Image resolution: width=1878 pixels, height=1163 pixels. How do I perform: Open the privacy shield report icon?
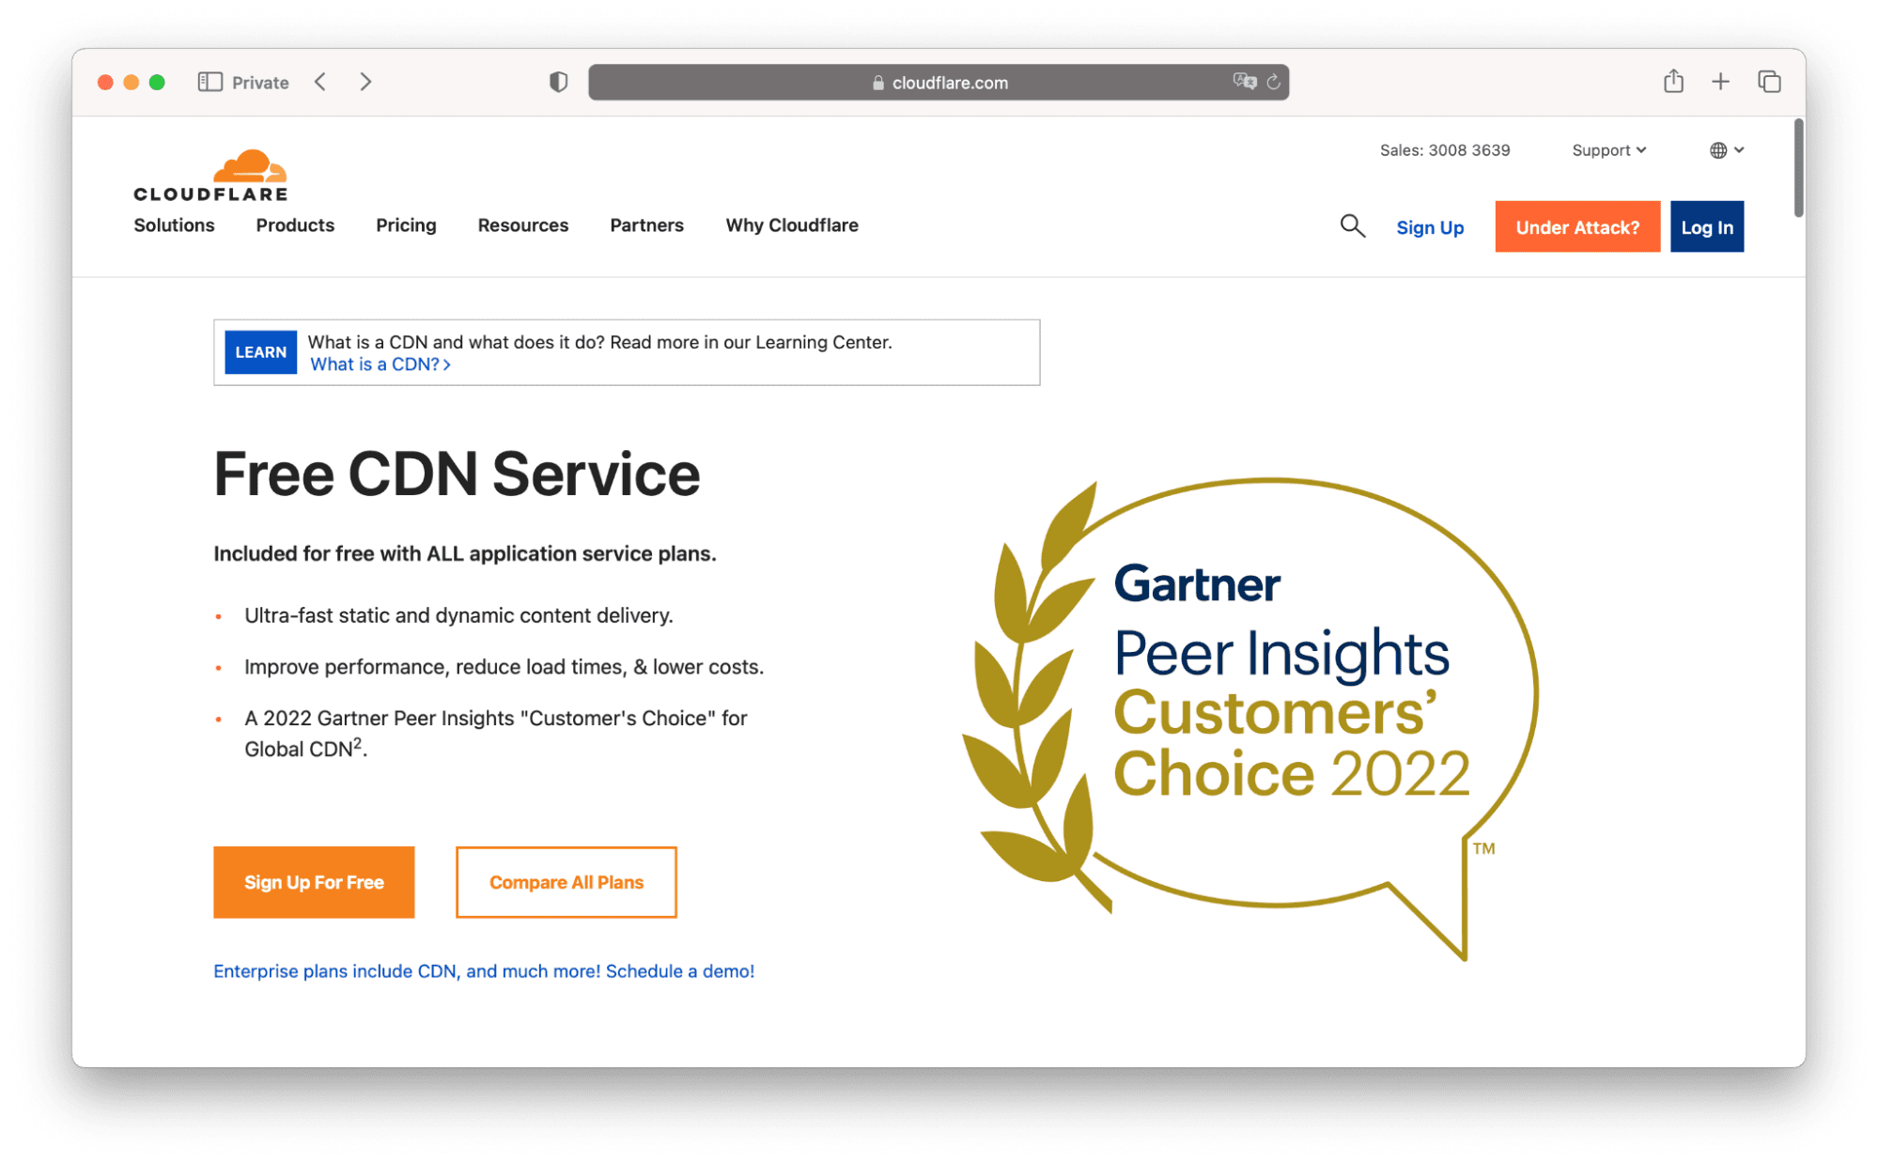point(558,83)
